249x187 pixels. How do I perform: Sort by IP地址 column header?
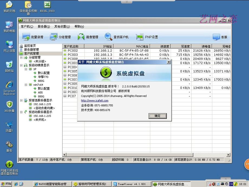point(99,46)
